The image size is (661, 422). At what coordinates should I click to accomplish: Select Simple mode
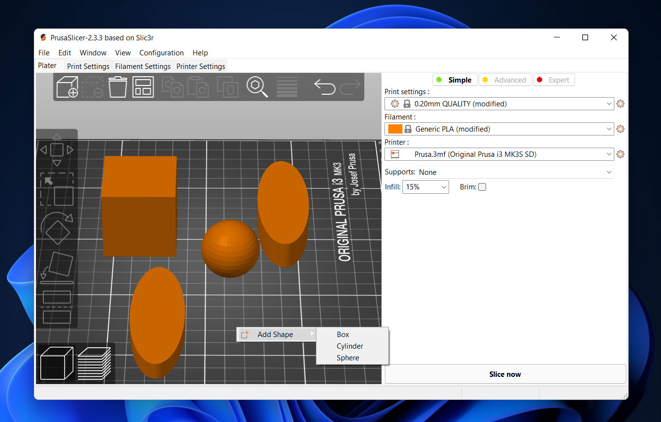click(x=454, y=80)
